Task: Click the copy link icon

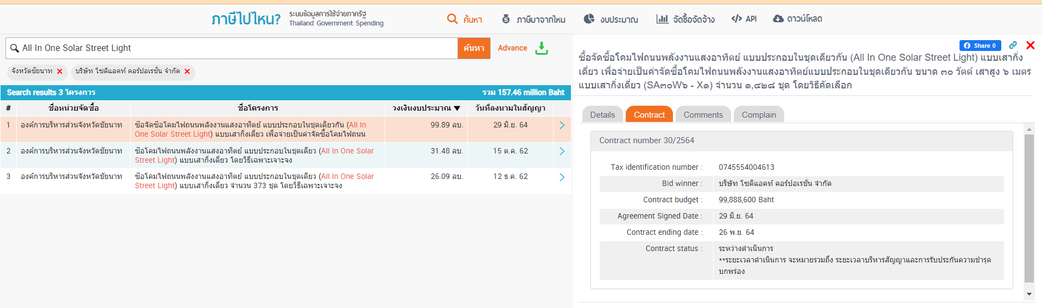Action: coord(1013,46)
